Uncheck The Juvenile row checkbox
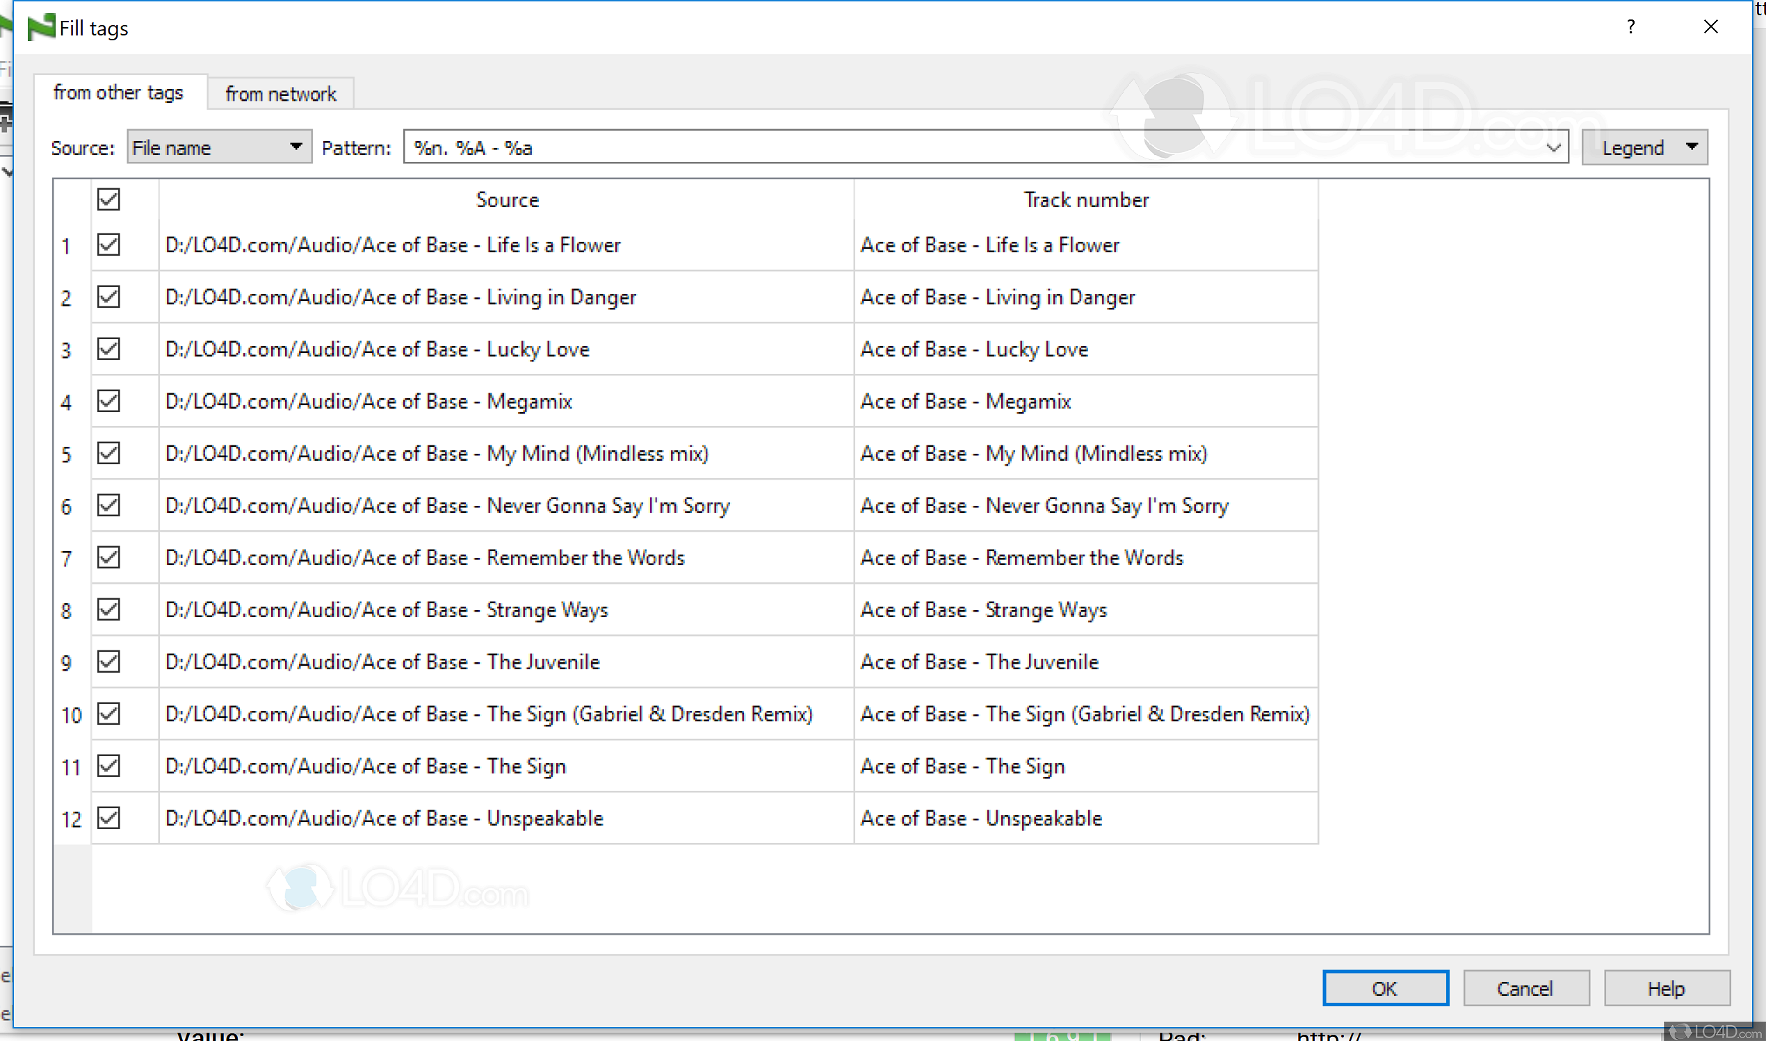The image size is (1766, 1041). click(108, 662)
